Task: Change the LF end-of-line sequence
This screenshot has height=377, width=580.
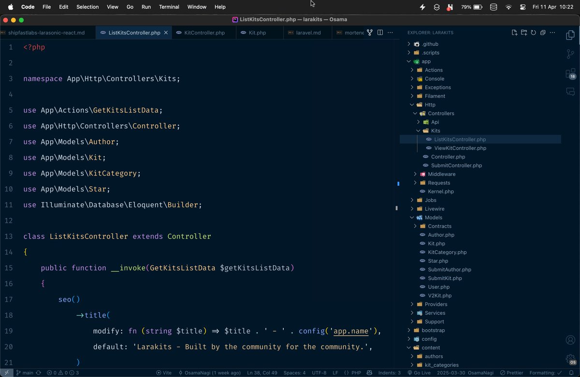Action: tap(335, 373)
